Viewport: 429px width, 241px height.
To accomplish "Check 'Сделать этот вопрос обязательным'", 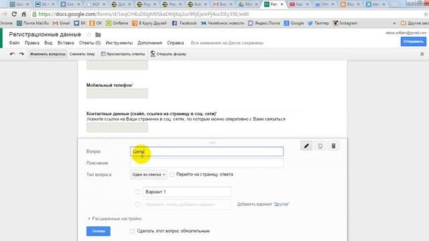I will (x=132, y=231).
